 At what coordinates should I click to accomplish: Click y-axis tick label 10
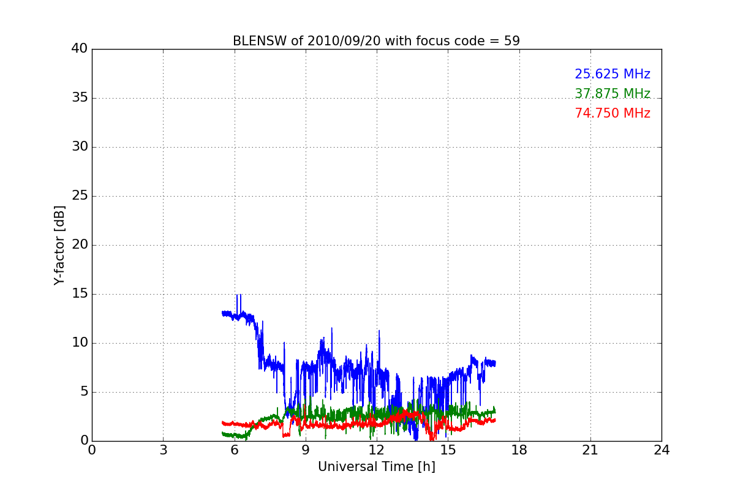(x=80, y=343)
